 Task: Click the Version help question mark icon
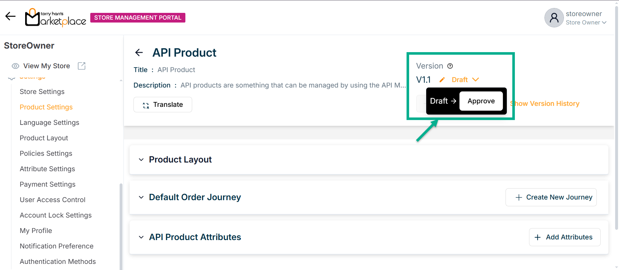click(x=450, y=66)
